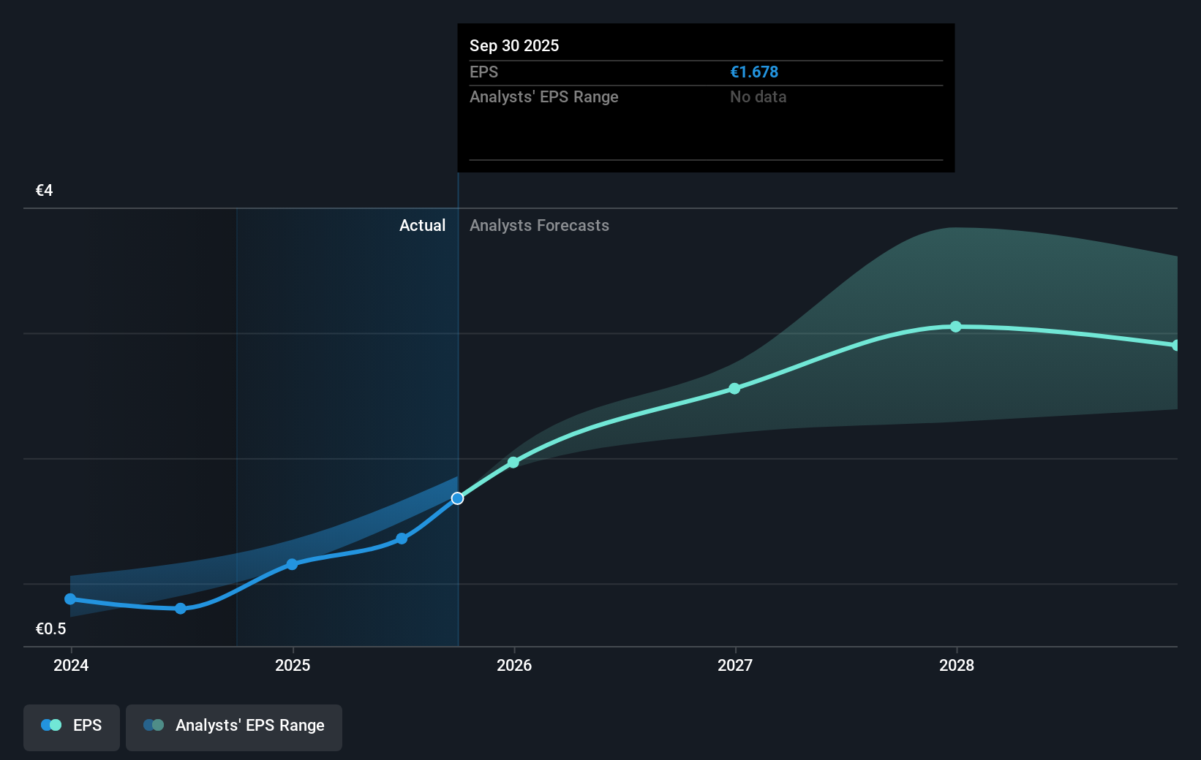The image size is (1201, 760).
Task: Click the €4 y-axis label
Action: [x=45, y=191]
